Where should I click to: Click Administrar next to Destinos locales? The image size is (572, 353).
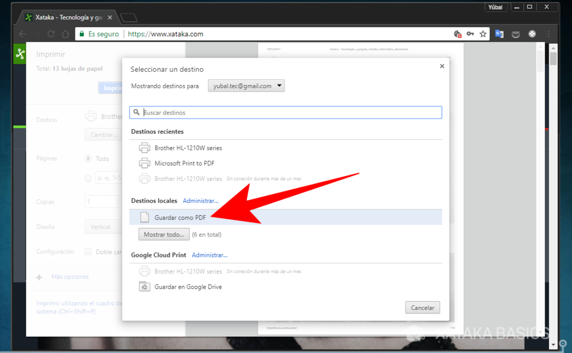coord(201,200)
